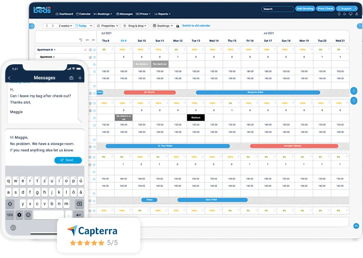
Task: Expand the Properties dropdown
Action: click(108, 26)
